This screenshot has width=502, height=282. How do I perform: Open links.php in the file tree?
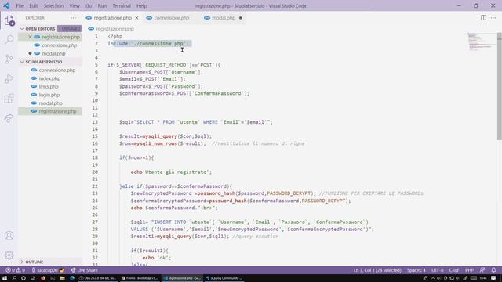click(49, 87)
